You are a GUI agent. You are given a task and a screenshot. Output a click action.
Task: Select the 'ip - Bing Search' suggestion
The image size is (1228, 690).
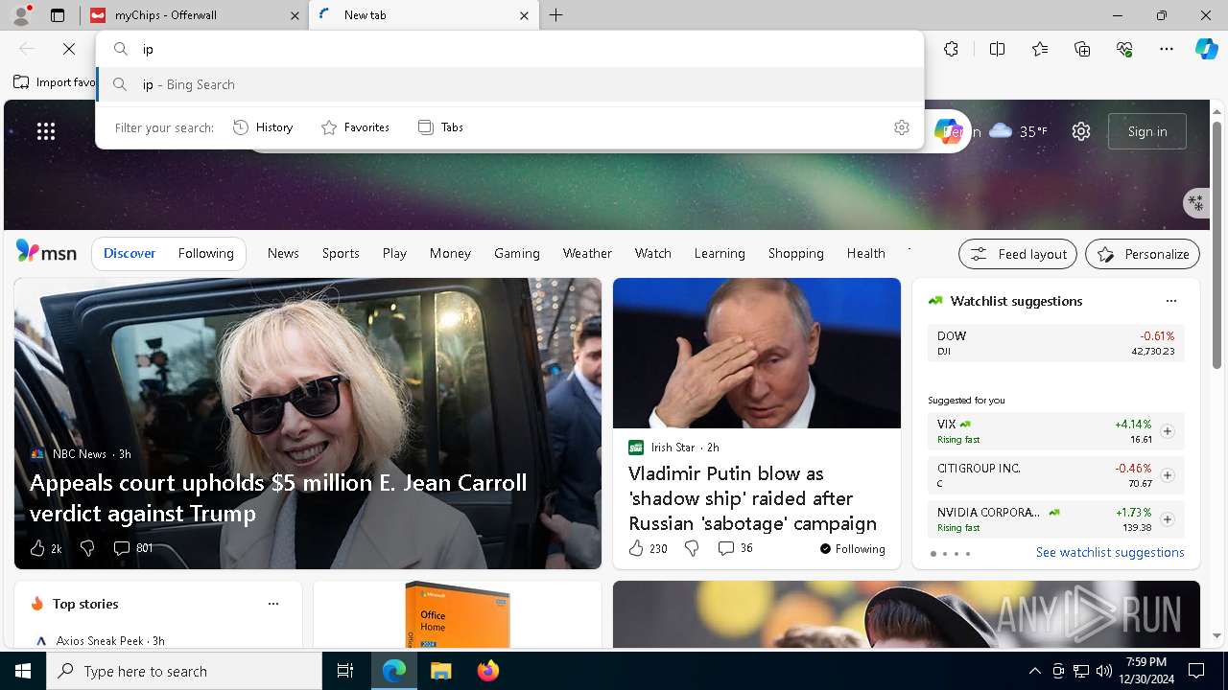510,84
